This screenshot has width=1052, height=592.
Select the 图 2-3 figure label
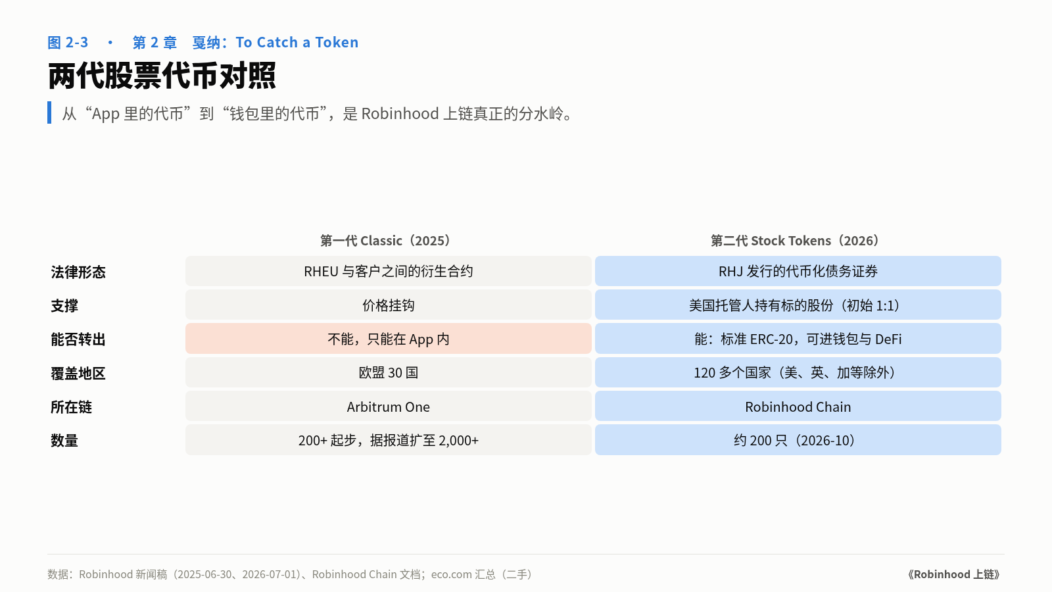(x=68, y=43)
